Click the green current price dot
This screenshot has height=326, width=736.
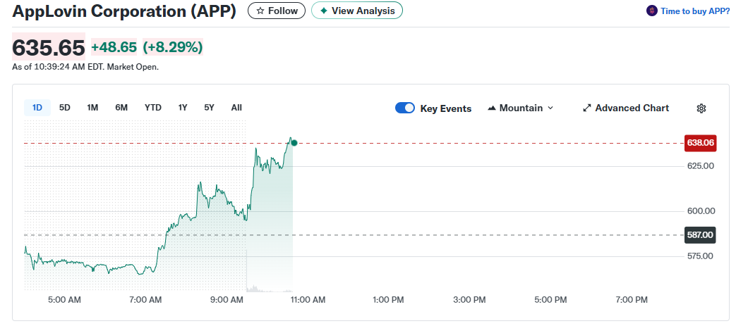(x=294, y=143)
